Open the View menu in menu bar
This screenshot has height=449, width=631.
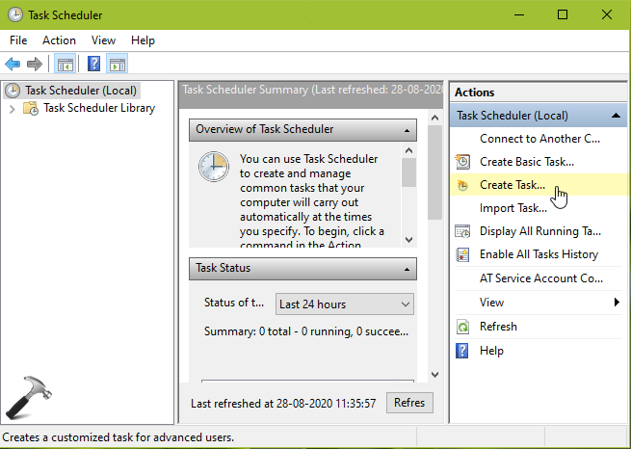(103, 40)
